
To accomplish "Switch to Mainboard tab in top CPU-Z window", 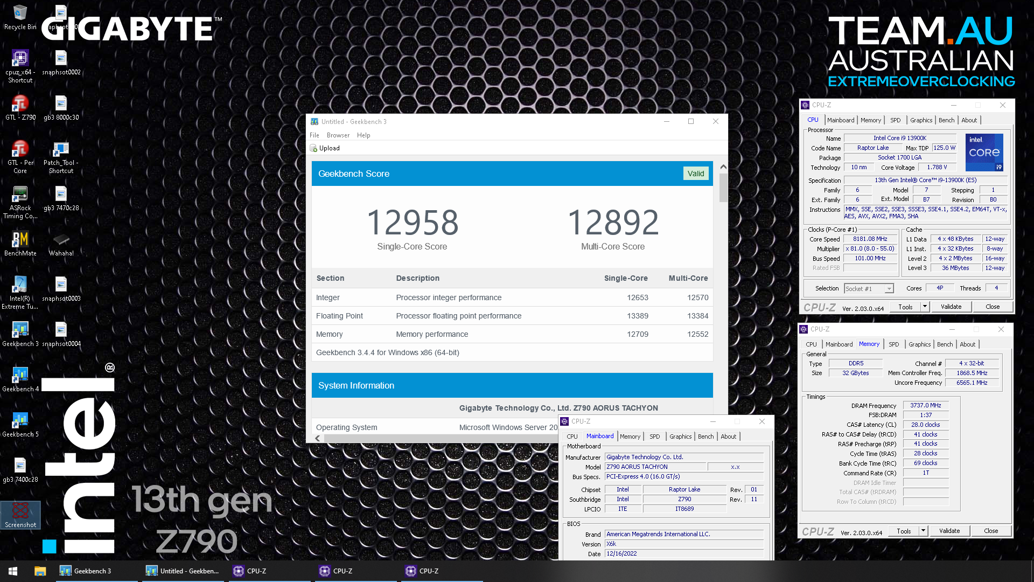I will tap(840, 120).
